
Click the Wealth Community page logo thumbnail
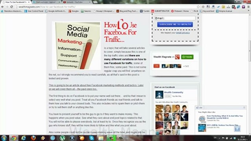pos(159,94)
